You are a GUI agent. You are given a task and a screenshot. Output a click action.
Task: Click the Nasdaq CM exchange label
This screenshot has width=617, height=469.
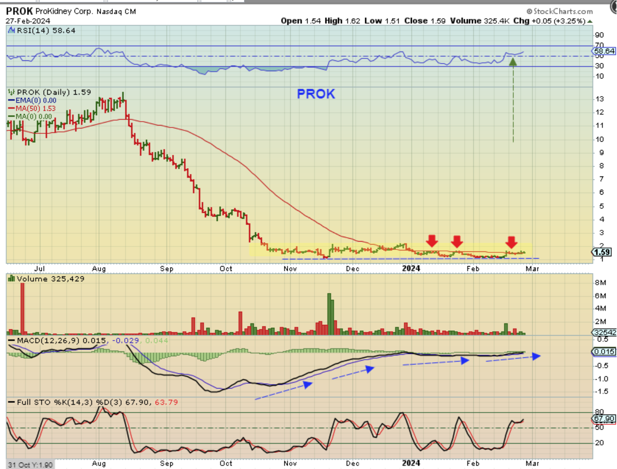(x=116, y=11)
